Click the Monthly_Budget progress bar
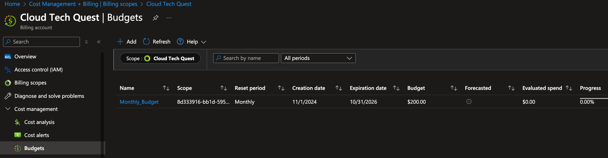Viewport: 608px width, 158px height. (594, 98)
